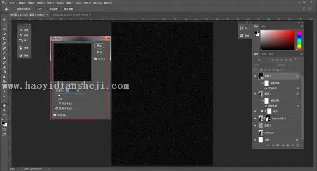Click the fill screen button in options bar
This screenshot has width=317, height=171.
click(x=68, y=9)
